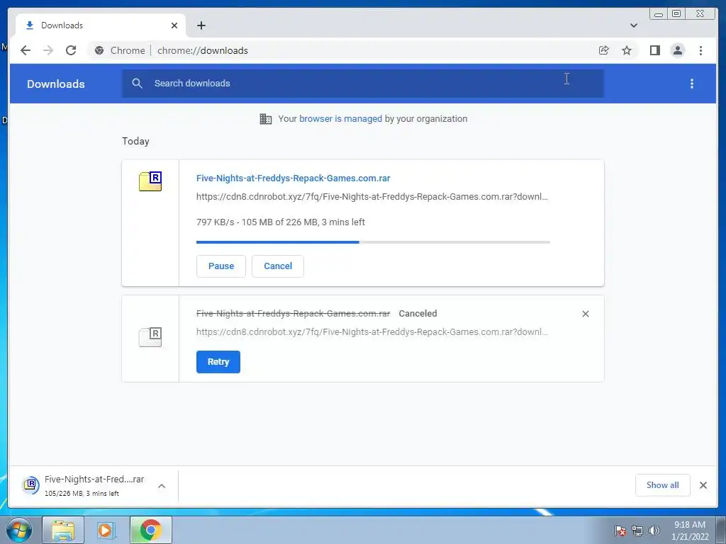Retry the canceled download
The image size is (726, 544).
pos(218,362)
